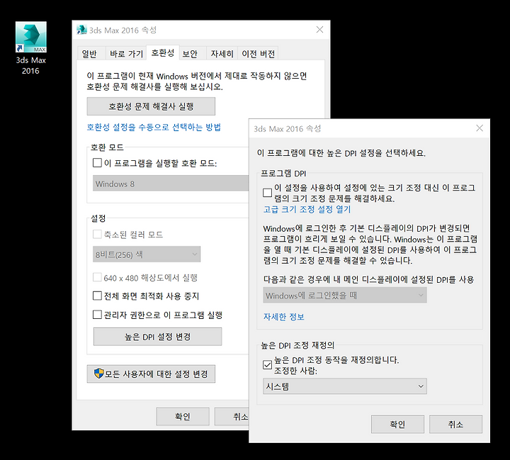Open the 자세한 정보 link

click(283, 317)
